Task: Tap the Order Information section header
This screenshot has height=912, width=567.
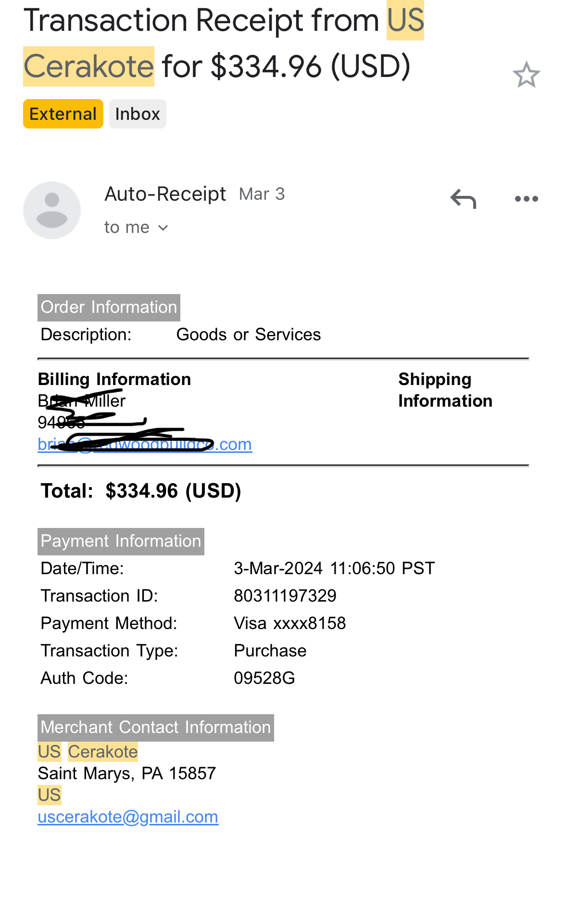Action: (109, 307)
